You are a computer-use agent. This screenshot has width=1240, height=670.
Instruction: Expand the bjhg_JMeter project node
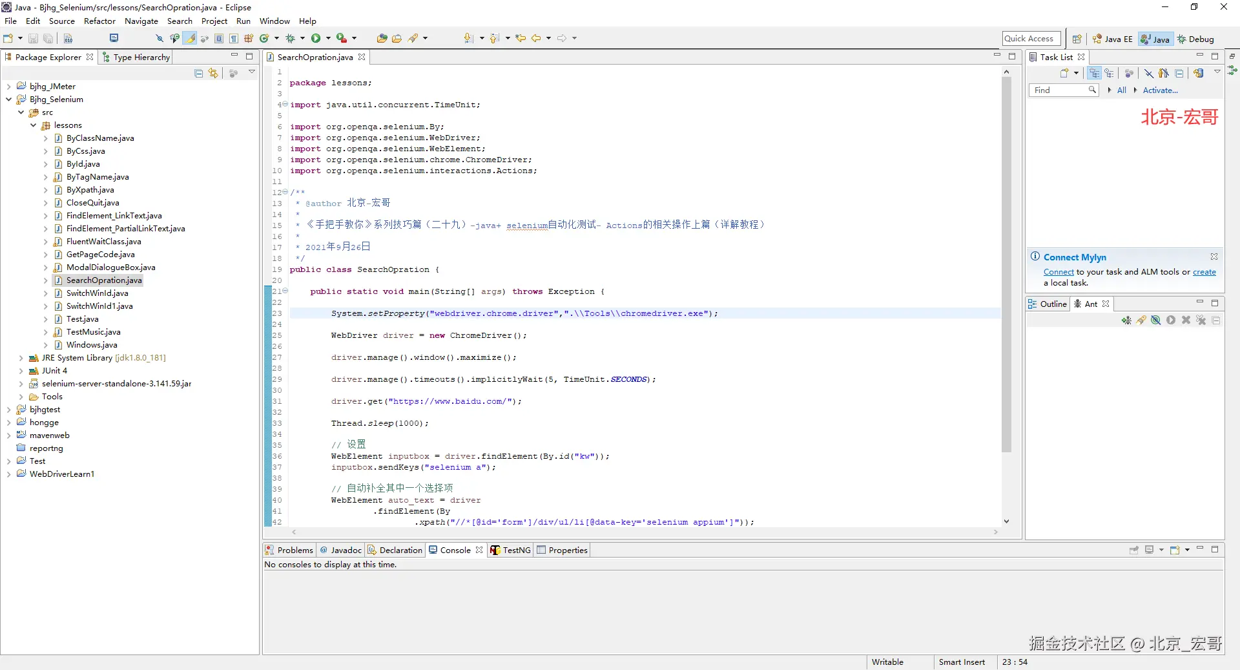[x=8, y=87]
